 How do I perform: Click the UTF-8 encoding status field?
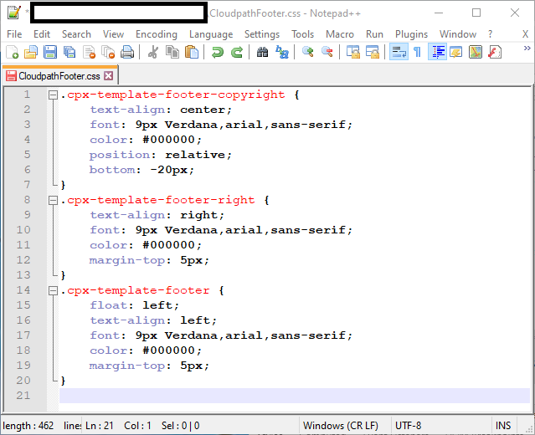(408, 426)
